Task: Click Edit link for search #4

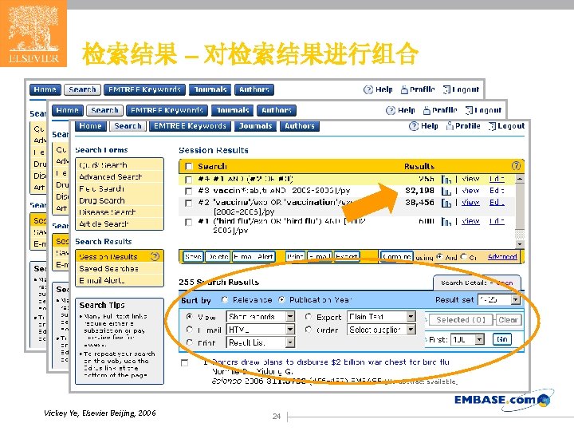Action: pyautogui.click(x=497, y=179)
